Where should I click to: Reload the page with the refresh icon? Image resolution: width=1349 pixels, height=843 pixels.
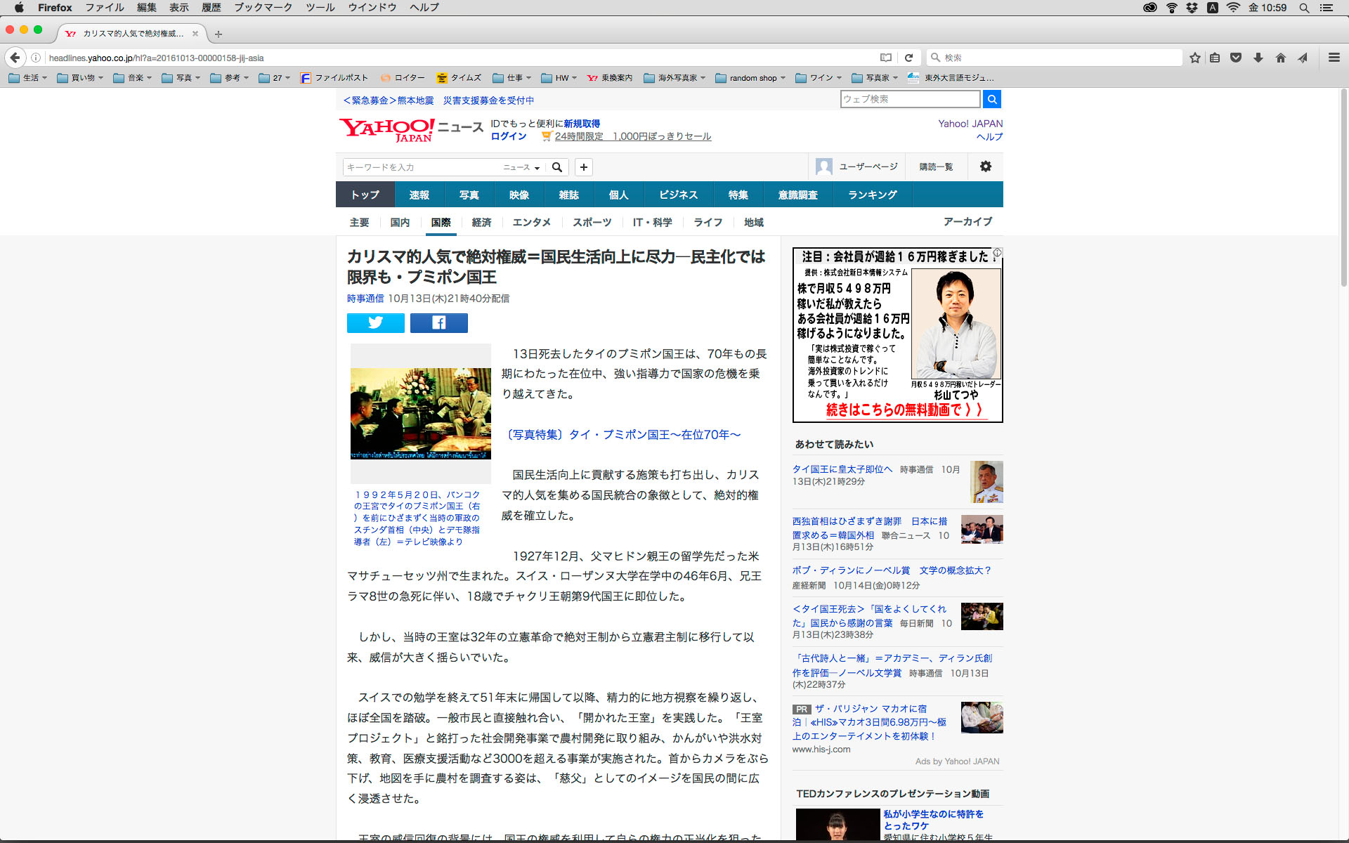click(x=908, y=58)
